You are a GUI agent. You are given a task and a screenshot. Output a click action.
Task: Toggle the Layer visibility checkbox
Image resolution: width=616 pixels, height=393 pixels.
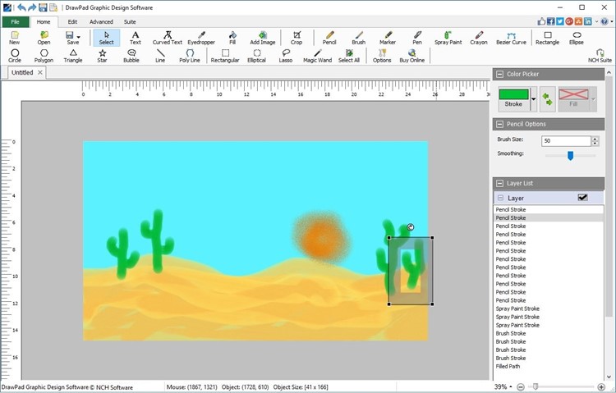pos(583,198)
